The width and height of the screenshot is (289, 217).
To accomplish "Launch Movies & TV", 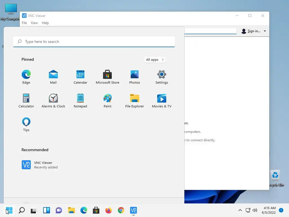I will 162,101.
